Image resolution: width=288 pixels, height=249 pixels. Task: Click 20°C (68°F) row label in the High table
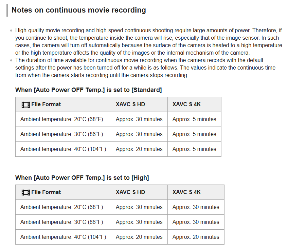(62, 207)
